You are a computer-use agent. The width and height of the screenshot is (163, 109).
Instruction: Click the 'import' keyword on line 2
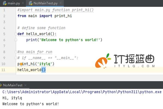46,16
